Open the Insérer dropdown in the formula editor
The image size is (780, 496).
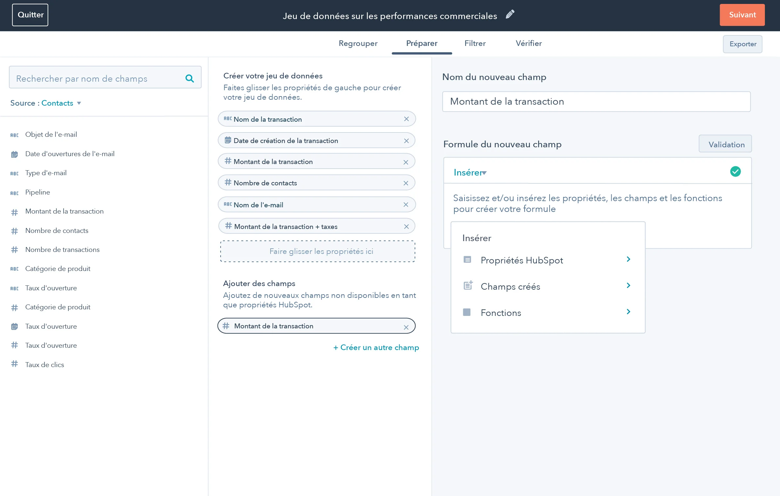pos(470,172)
